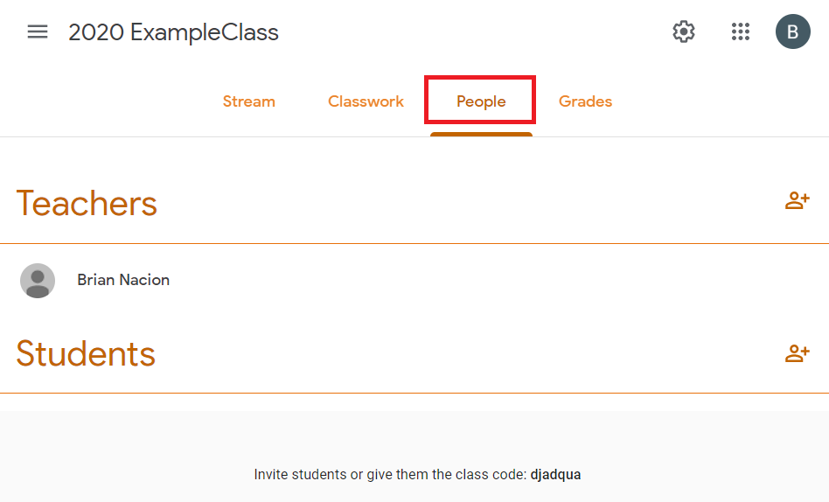Click the Teachers section heading
This screenshot has height=502, width=829.
pyautogui.click(x=87, y=203)
